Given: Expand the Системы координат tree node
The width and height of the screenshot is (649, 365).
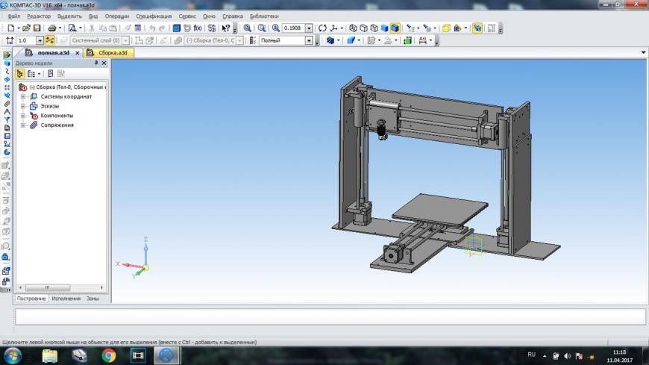Looking at the screenshot, I should [23, 96].
